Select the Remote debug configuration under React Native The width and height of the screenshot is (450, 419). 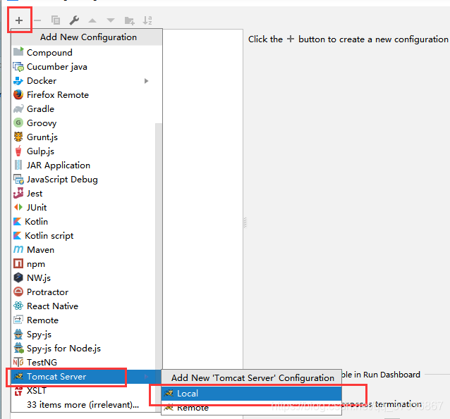(x=83, y=320)
